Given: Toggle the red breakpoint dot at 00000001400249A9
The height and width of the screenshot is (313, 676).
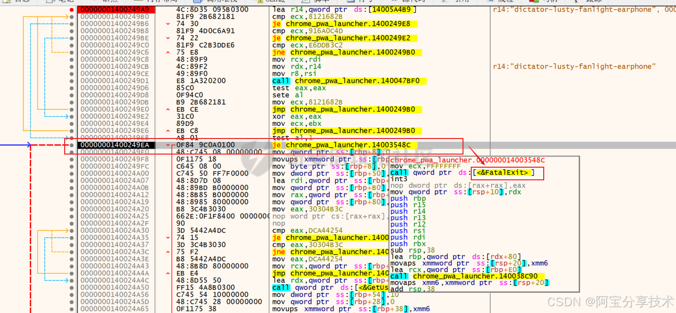Looking at the screenshot, I should [72, 9].
